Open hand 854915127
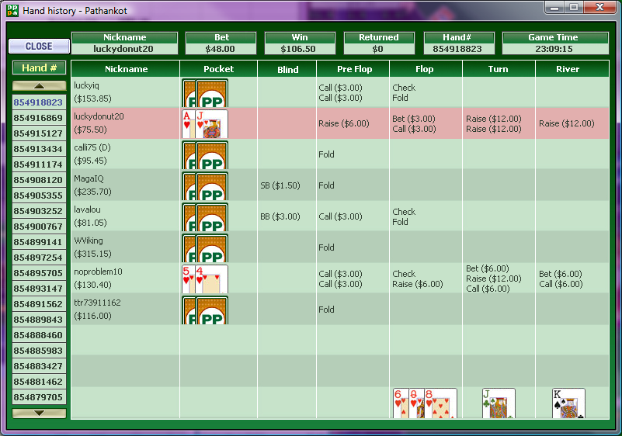Image resolution: width=622 pixels, height=436 pixels. pyautogui.click(x=38, y=133)
